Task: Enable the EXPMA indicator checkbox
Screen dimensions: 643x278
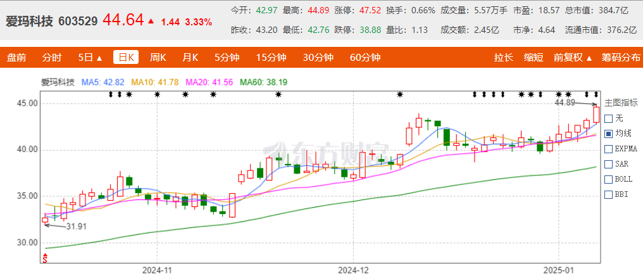Action: 609,149
